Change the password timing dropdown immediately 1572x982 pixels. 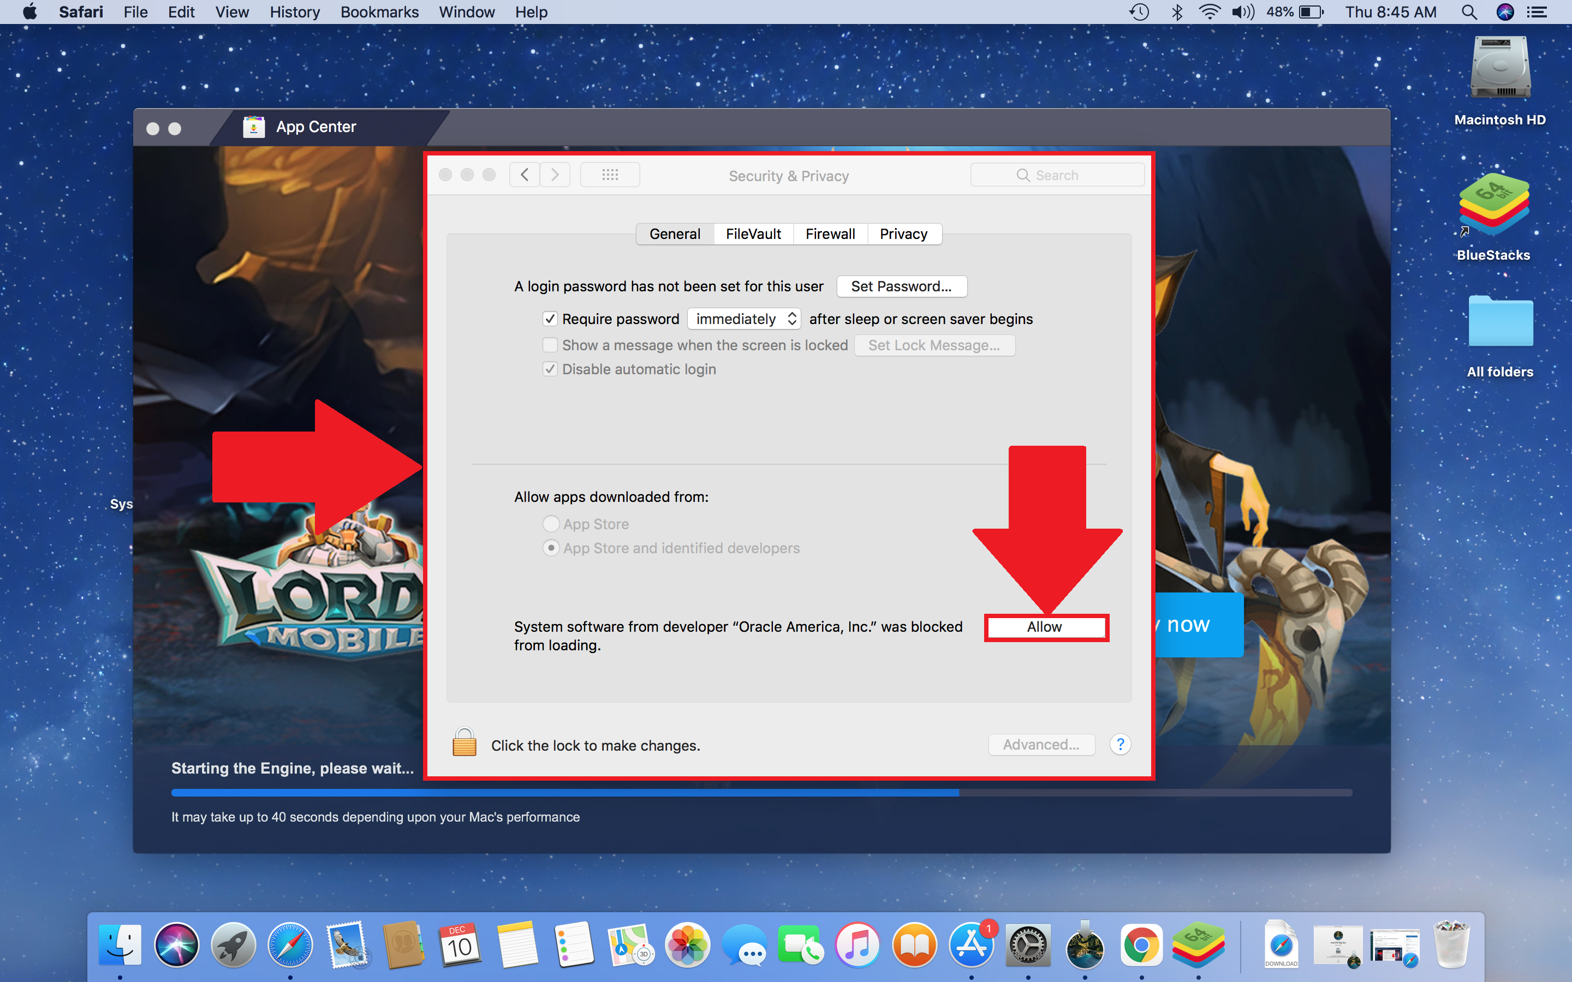tap(742, 318)
